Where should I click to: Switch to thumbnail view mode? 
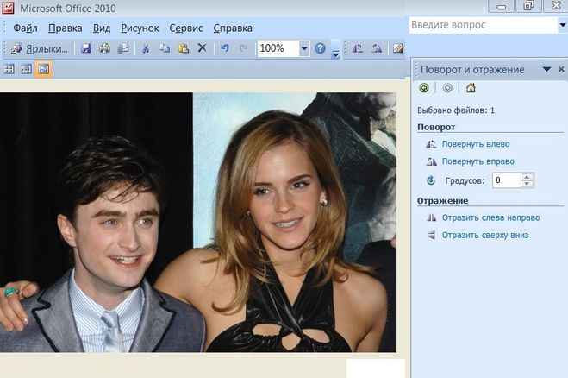9,69
